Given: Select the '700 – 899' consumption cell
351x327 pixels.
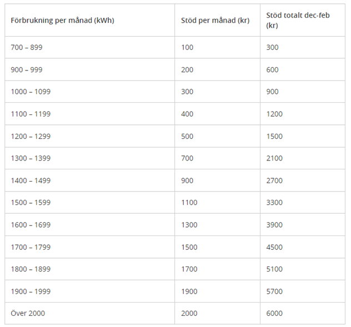Looking at the screenshot, I should (x=27, y=48).
